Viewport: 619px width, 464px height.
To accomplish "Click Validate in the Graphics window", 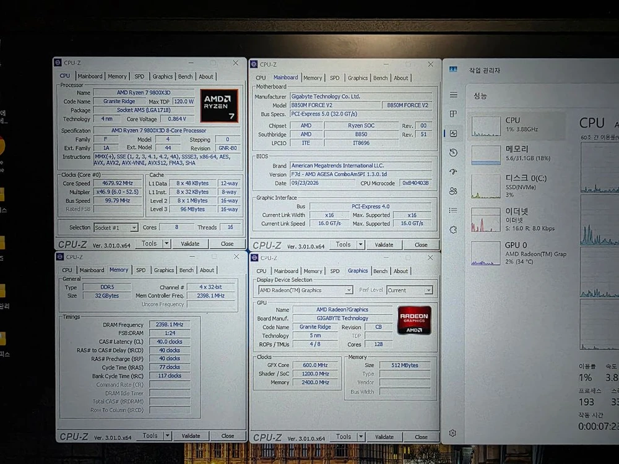I will tap(384, 437).
